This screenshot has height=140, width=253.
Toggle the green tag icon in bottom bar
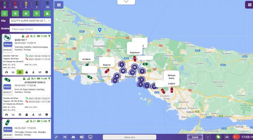[x=218, y=137]
